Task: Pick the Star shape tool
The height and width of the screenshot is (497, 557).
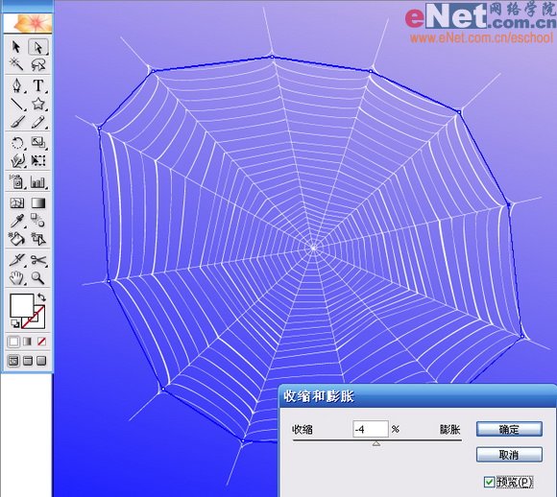Action: [38, 104]
